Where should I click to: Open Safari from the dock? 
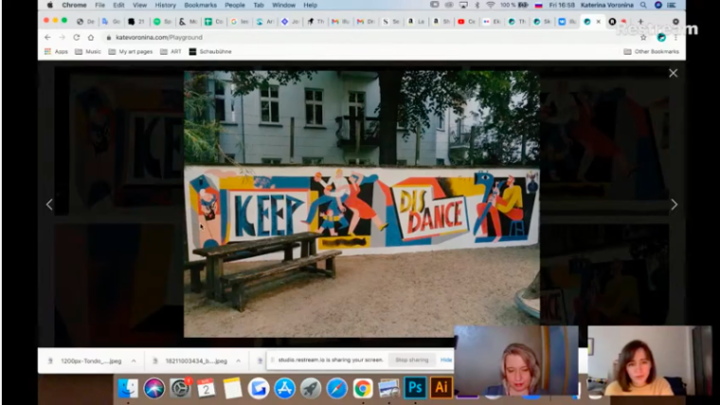(x=336, y=388)
